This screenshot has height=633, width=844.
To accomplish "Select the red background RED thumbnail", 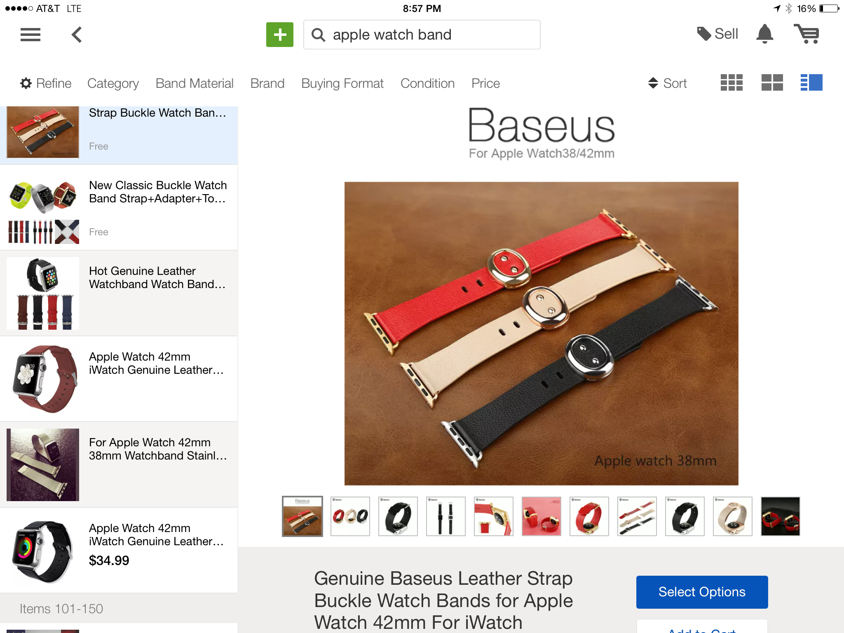I will point(541,516).
